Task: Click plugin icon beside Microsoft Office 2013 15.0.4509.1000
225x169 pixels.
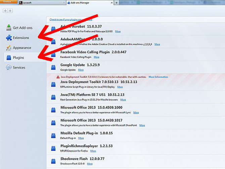Action: click(x=53, y=110)
